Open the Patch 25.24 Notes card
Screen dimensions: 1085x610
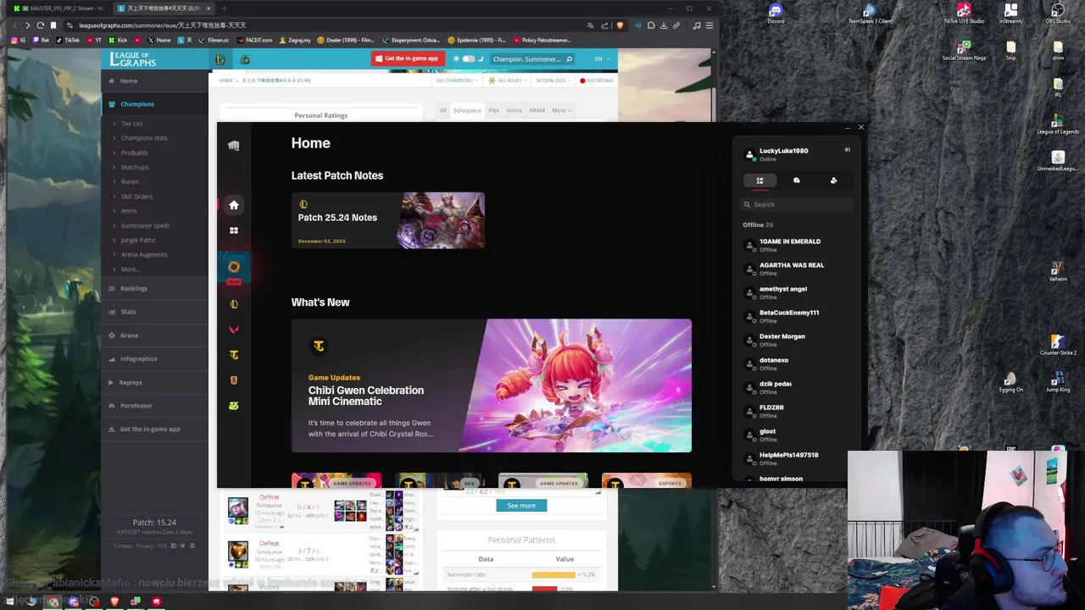tap(388, 220)
